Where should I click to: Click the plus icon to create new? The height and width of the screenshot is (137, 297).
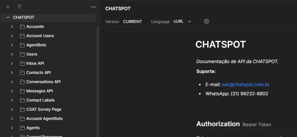[x=8, y=7]
